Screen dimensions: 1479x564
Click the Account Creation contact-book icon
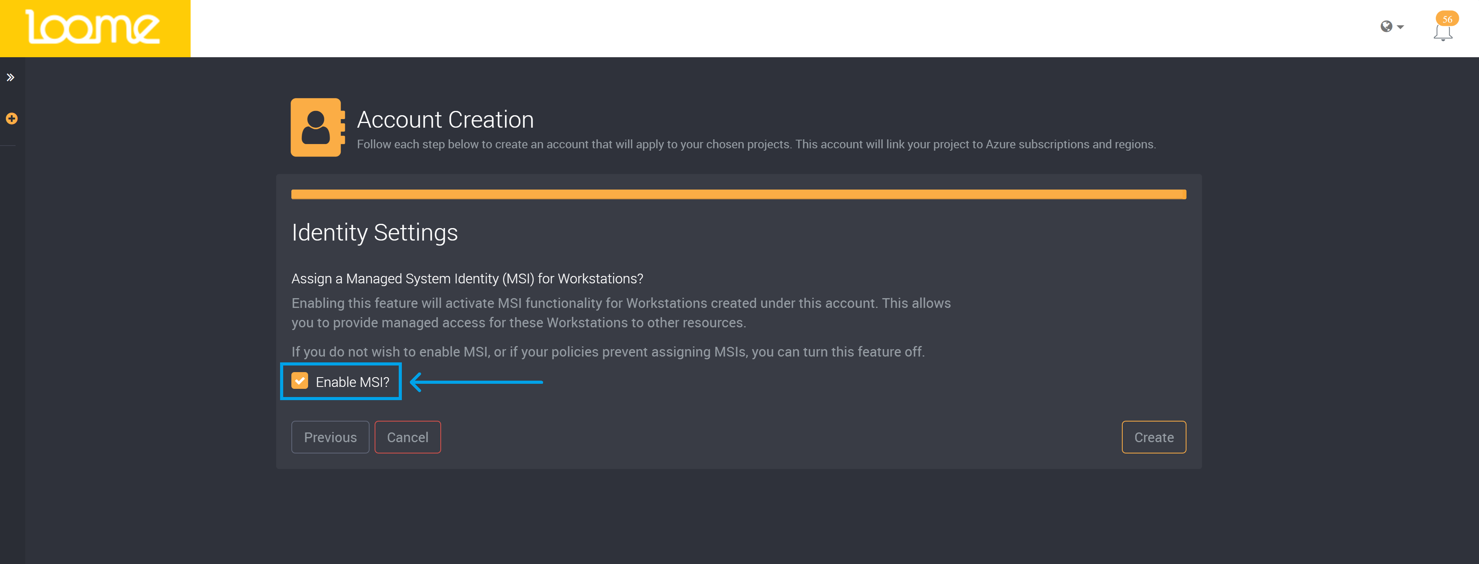pos(317,128)
